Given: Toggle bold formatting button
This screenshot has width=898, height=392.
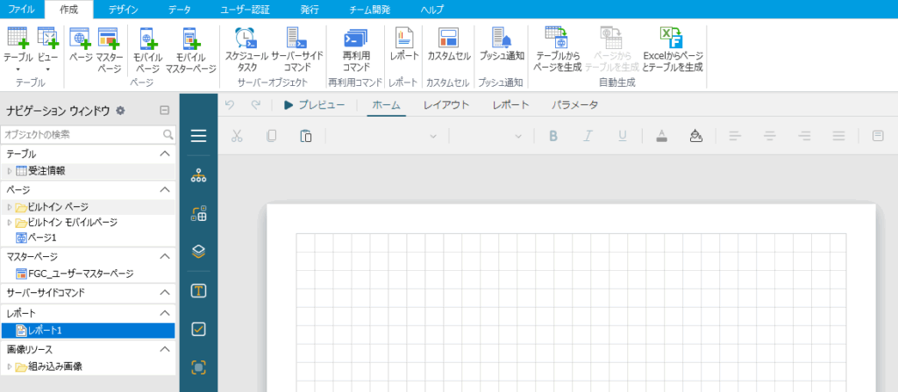Looking at the screenshot, I should click(553, 136).
